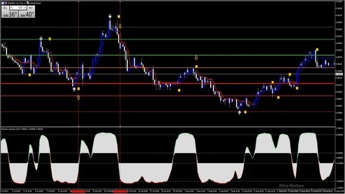Increase trade volume with the up arrow
The image size is (345, 194).
pos(25,8)
